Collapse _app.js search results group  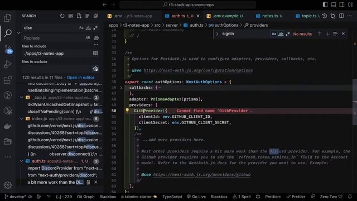pos(22,98)
